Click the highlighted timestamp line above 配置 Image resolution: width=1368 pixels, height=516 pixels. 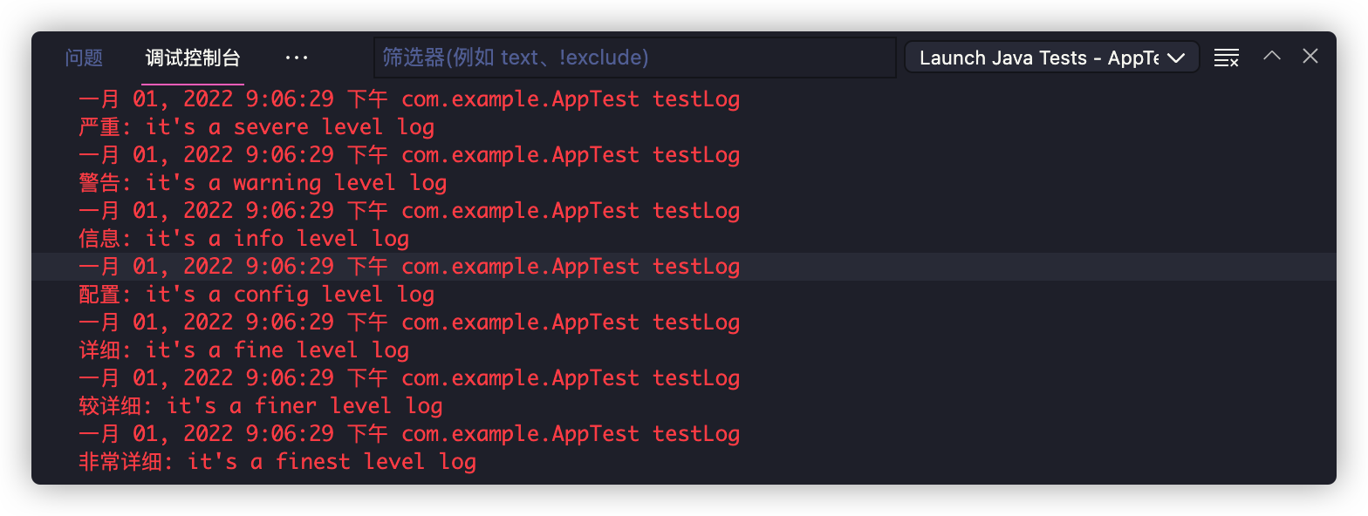[x=408, y=267]
